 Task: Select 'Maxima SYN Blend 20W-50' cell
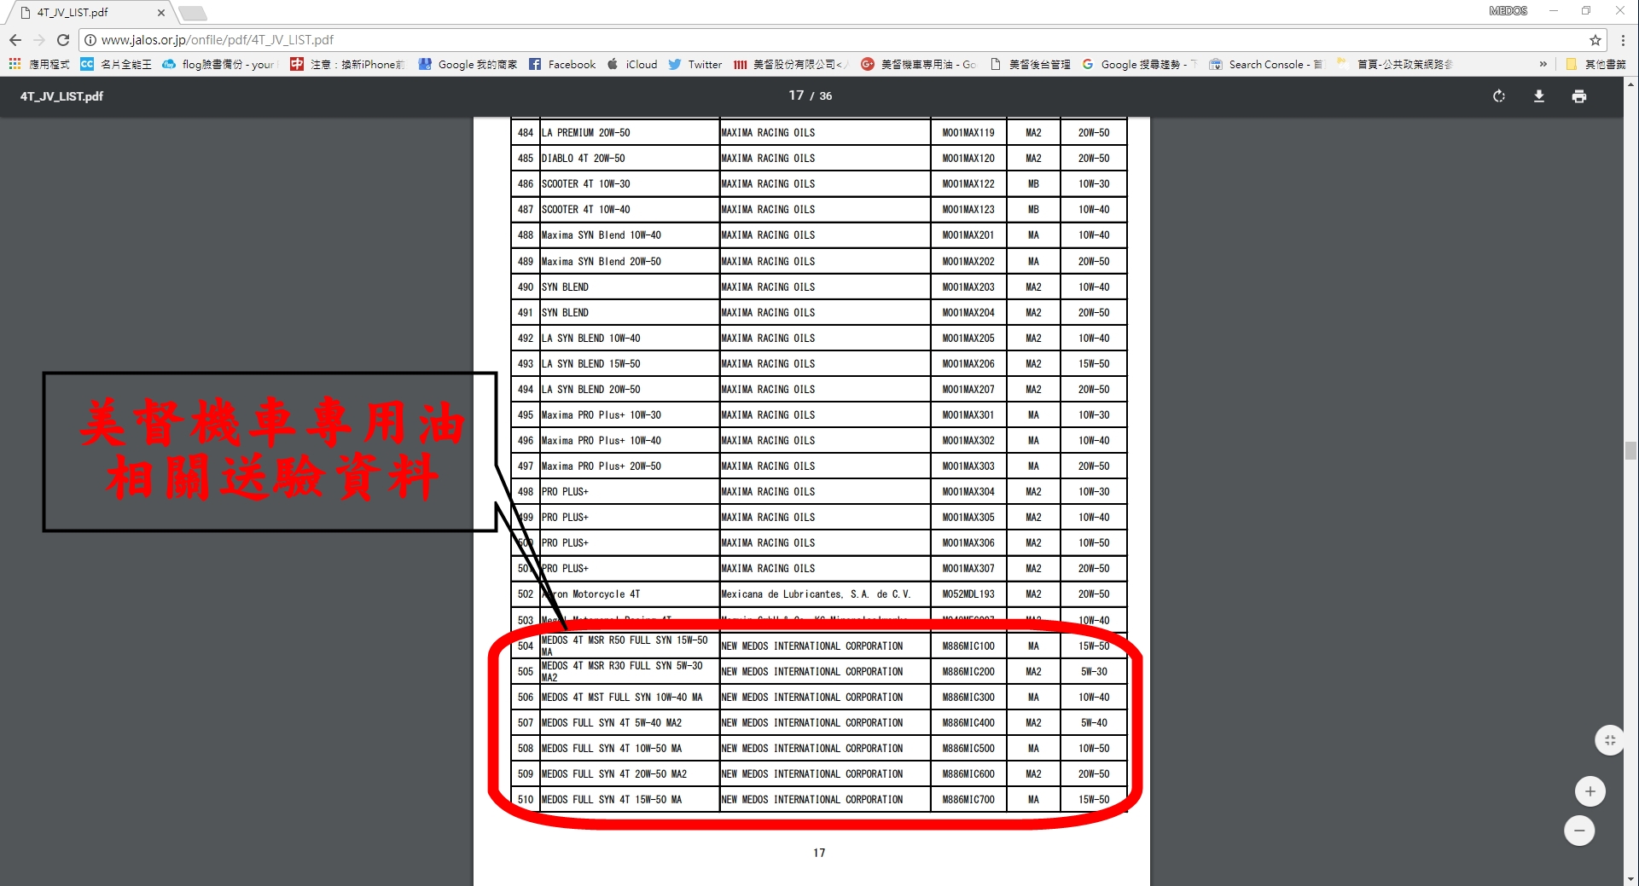tap(630, 262)
